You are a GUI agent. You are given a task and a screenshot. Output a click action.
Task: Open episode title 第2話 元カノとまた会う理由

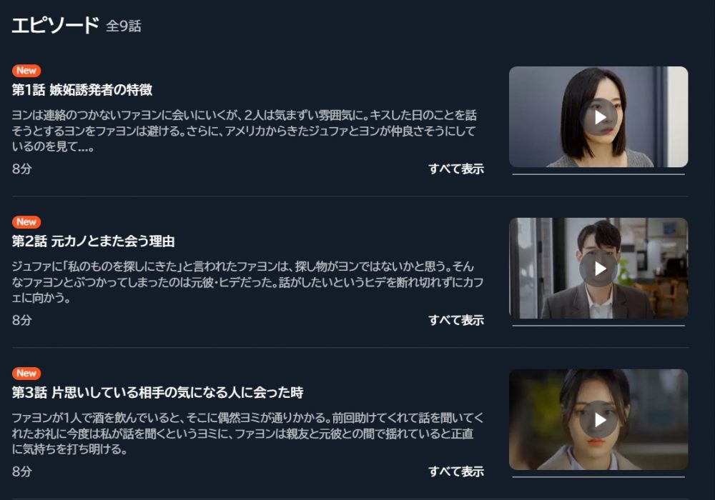(x=94, y=241)
